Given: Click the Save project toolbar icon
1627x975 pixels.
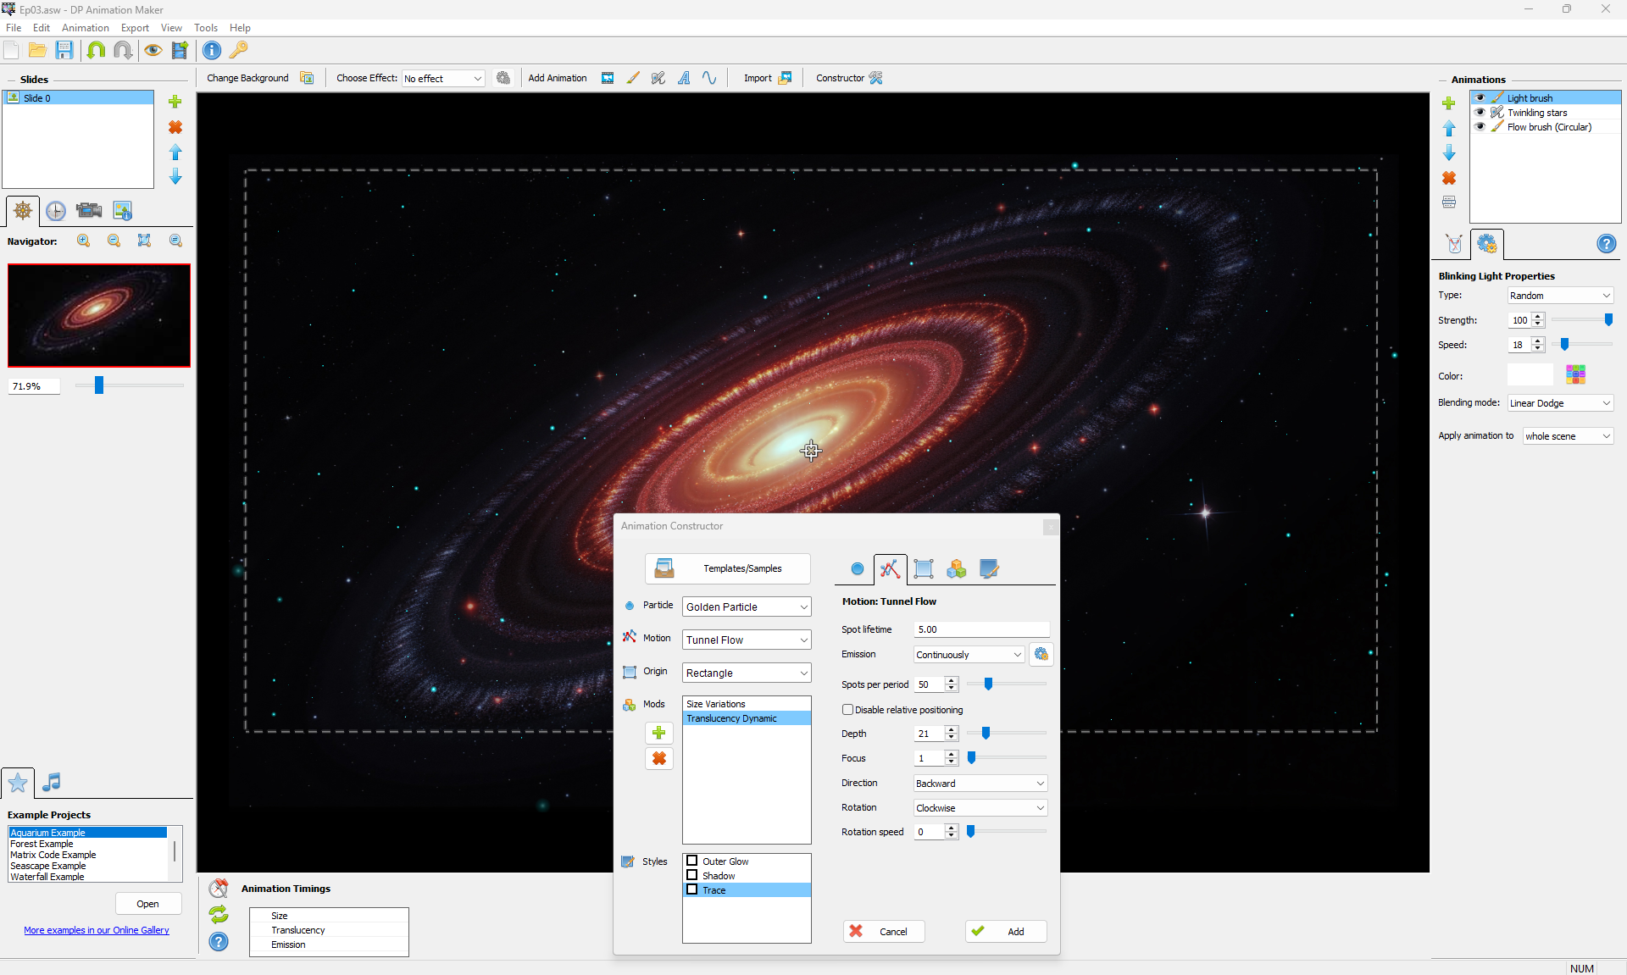Looking at the screenshot, I should coord(64,50).
